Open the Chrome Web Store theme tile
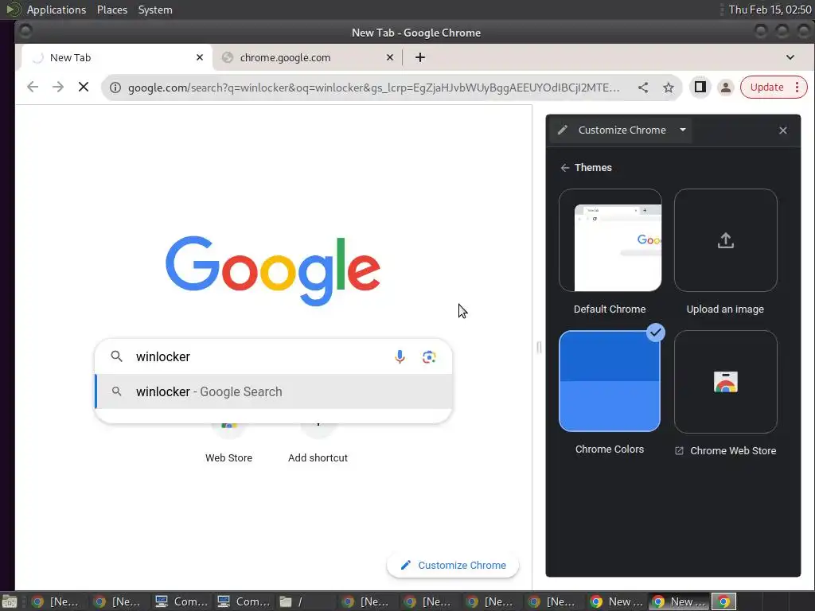The image size is (815, 611). point(726,382)
